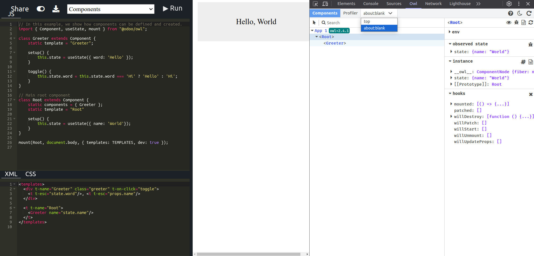The width and height of the screenshot is (534, 256).
Task: Click the X icon in hooks section
Action: [x=531, y=94]
